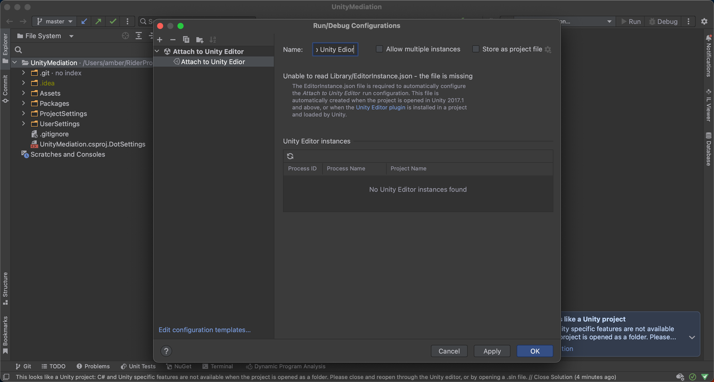
Task: Click into the Name input field
Action: pos(335,50)
